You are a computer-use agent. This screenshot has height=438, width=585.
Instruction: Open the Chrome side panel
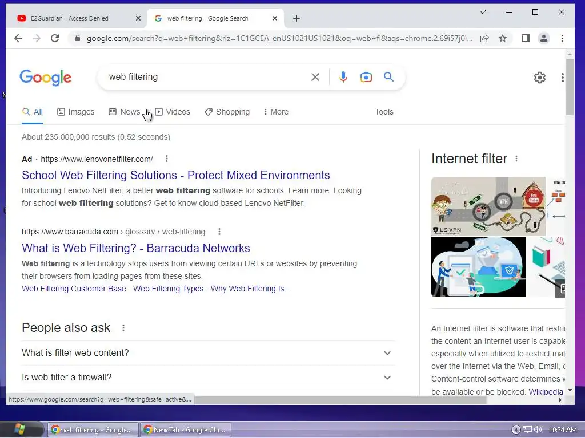coord(526,38)
